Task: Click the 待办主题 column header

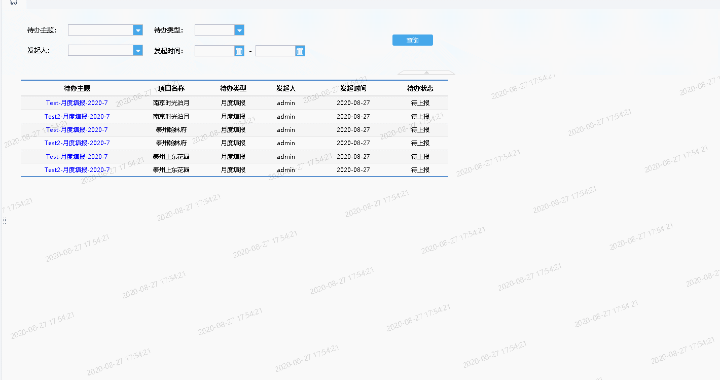Action: [77, 88]
